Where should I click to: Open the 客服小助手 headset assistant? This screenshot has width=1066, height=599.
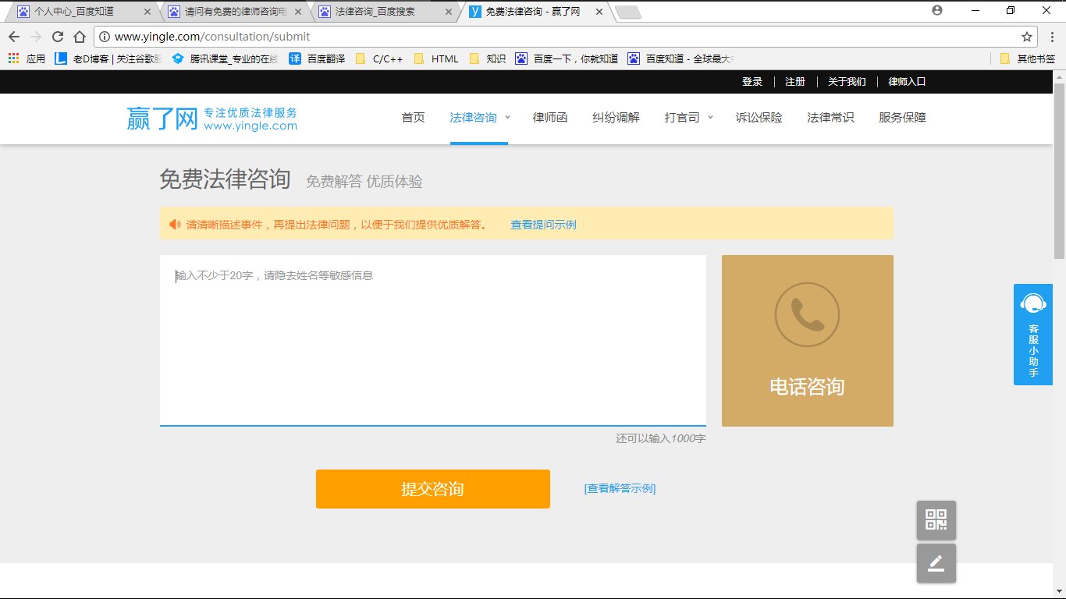click(1032, 334)
